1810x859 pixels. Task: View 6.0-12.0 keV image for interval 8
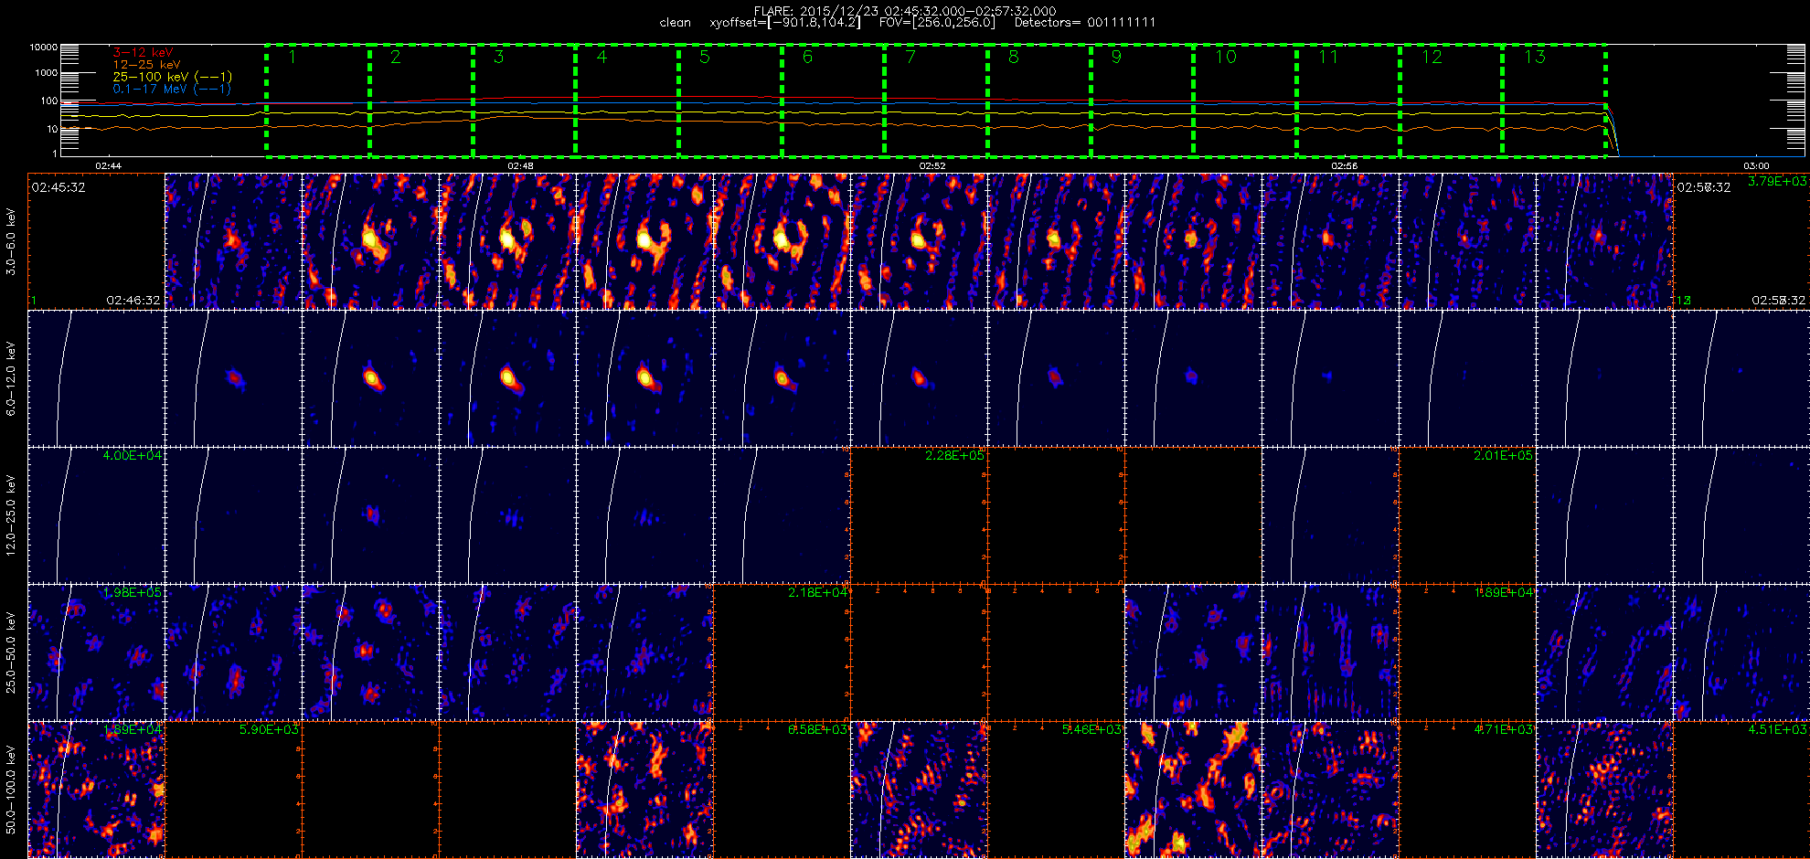[1056, 378]
